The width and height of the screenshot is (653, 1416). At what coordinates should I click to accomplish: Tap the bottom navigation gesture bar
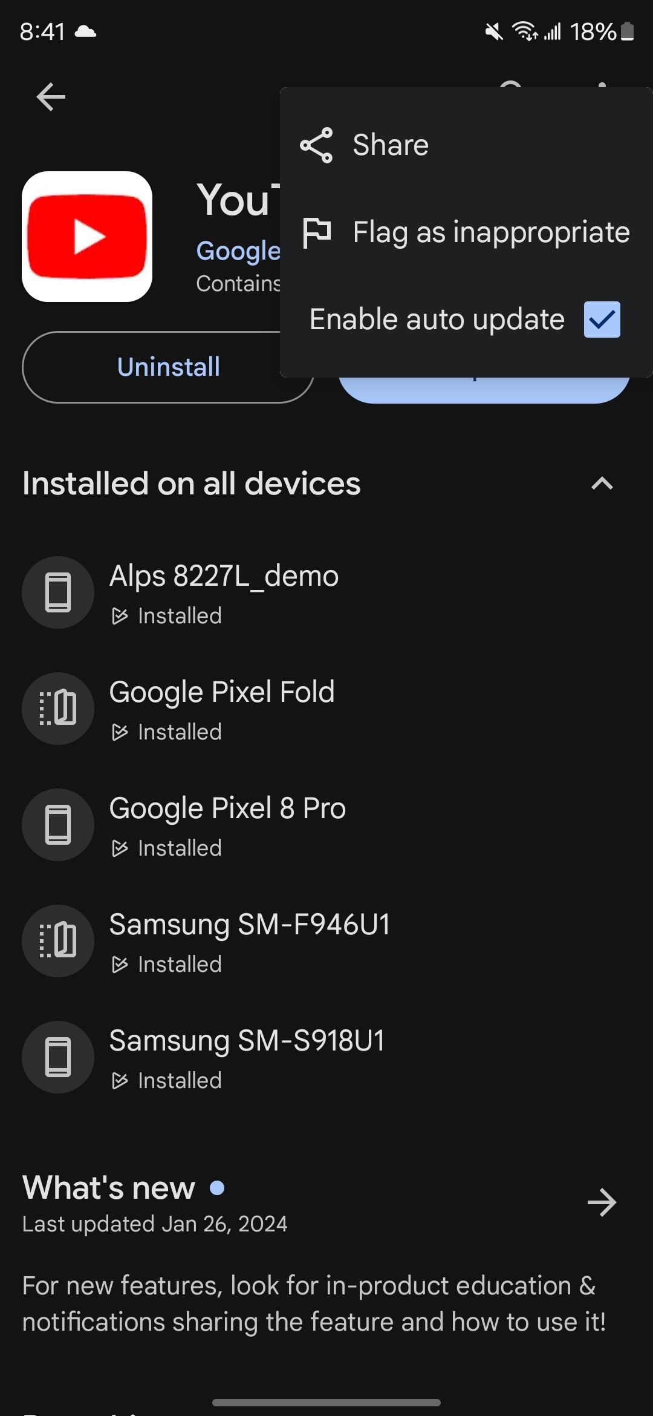click(x=326, y=1403)
